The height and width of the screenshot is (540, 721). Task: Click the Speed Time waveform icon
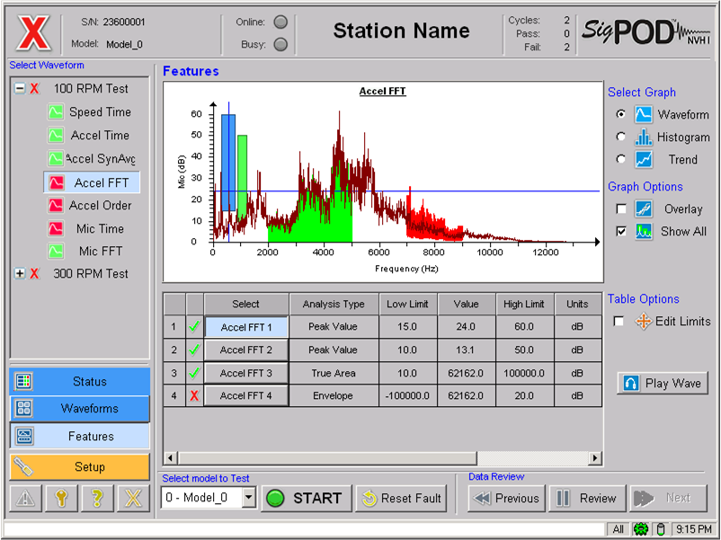[x=56, y=112]
